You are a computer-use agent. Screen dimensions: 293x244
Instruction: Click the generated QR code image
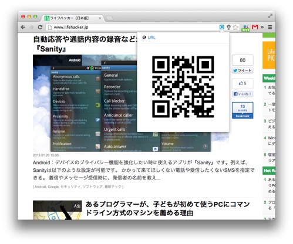coord(183,87)
